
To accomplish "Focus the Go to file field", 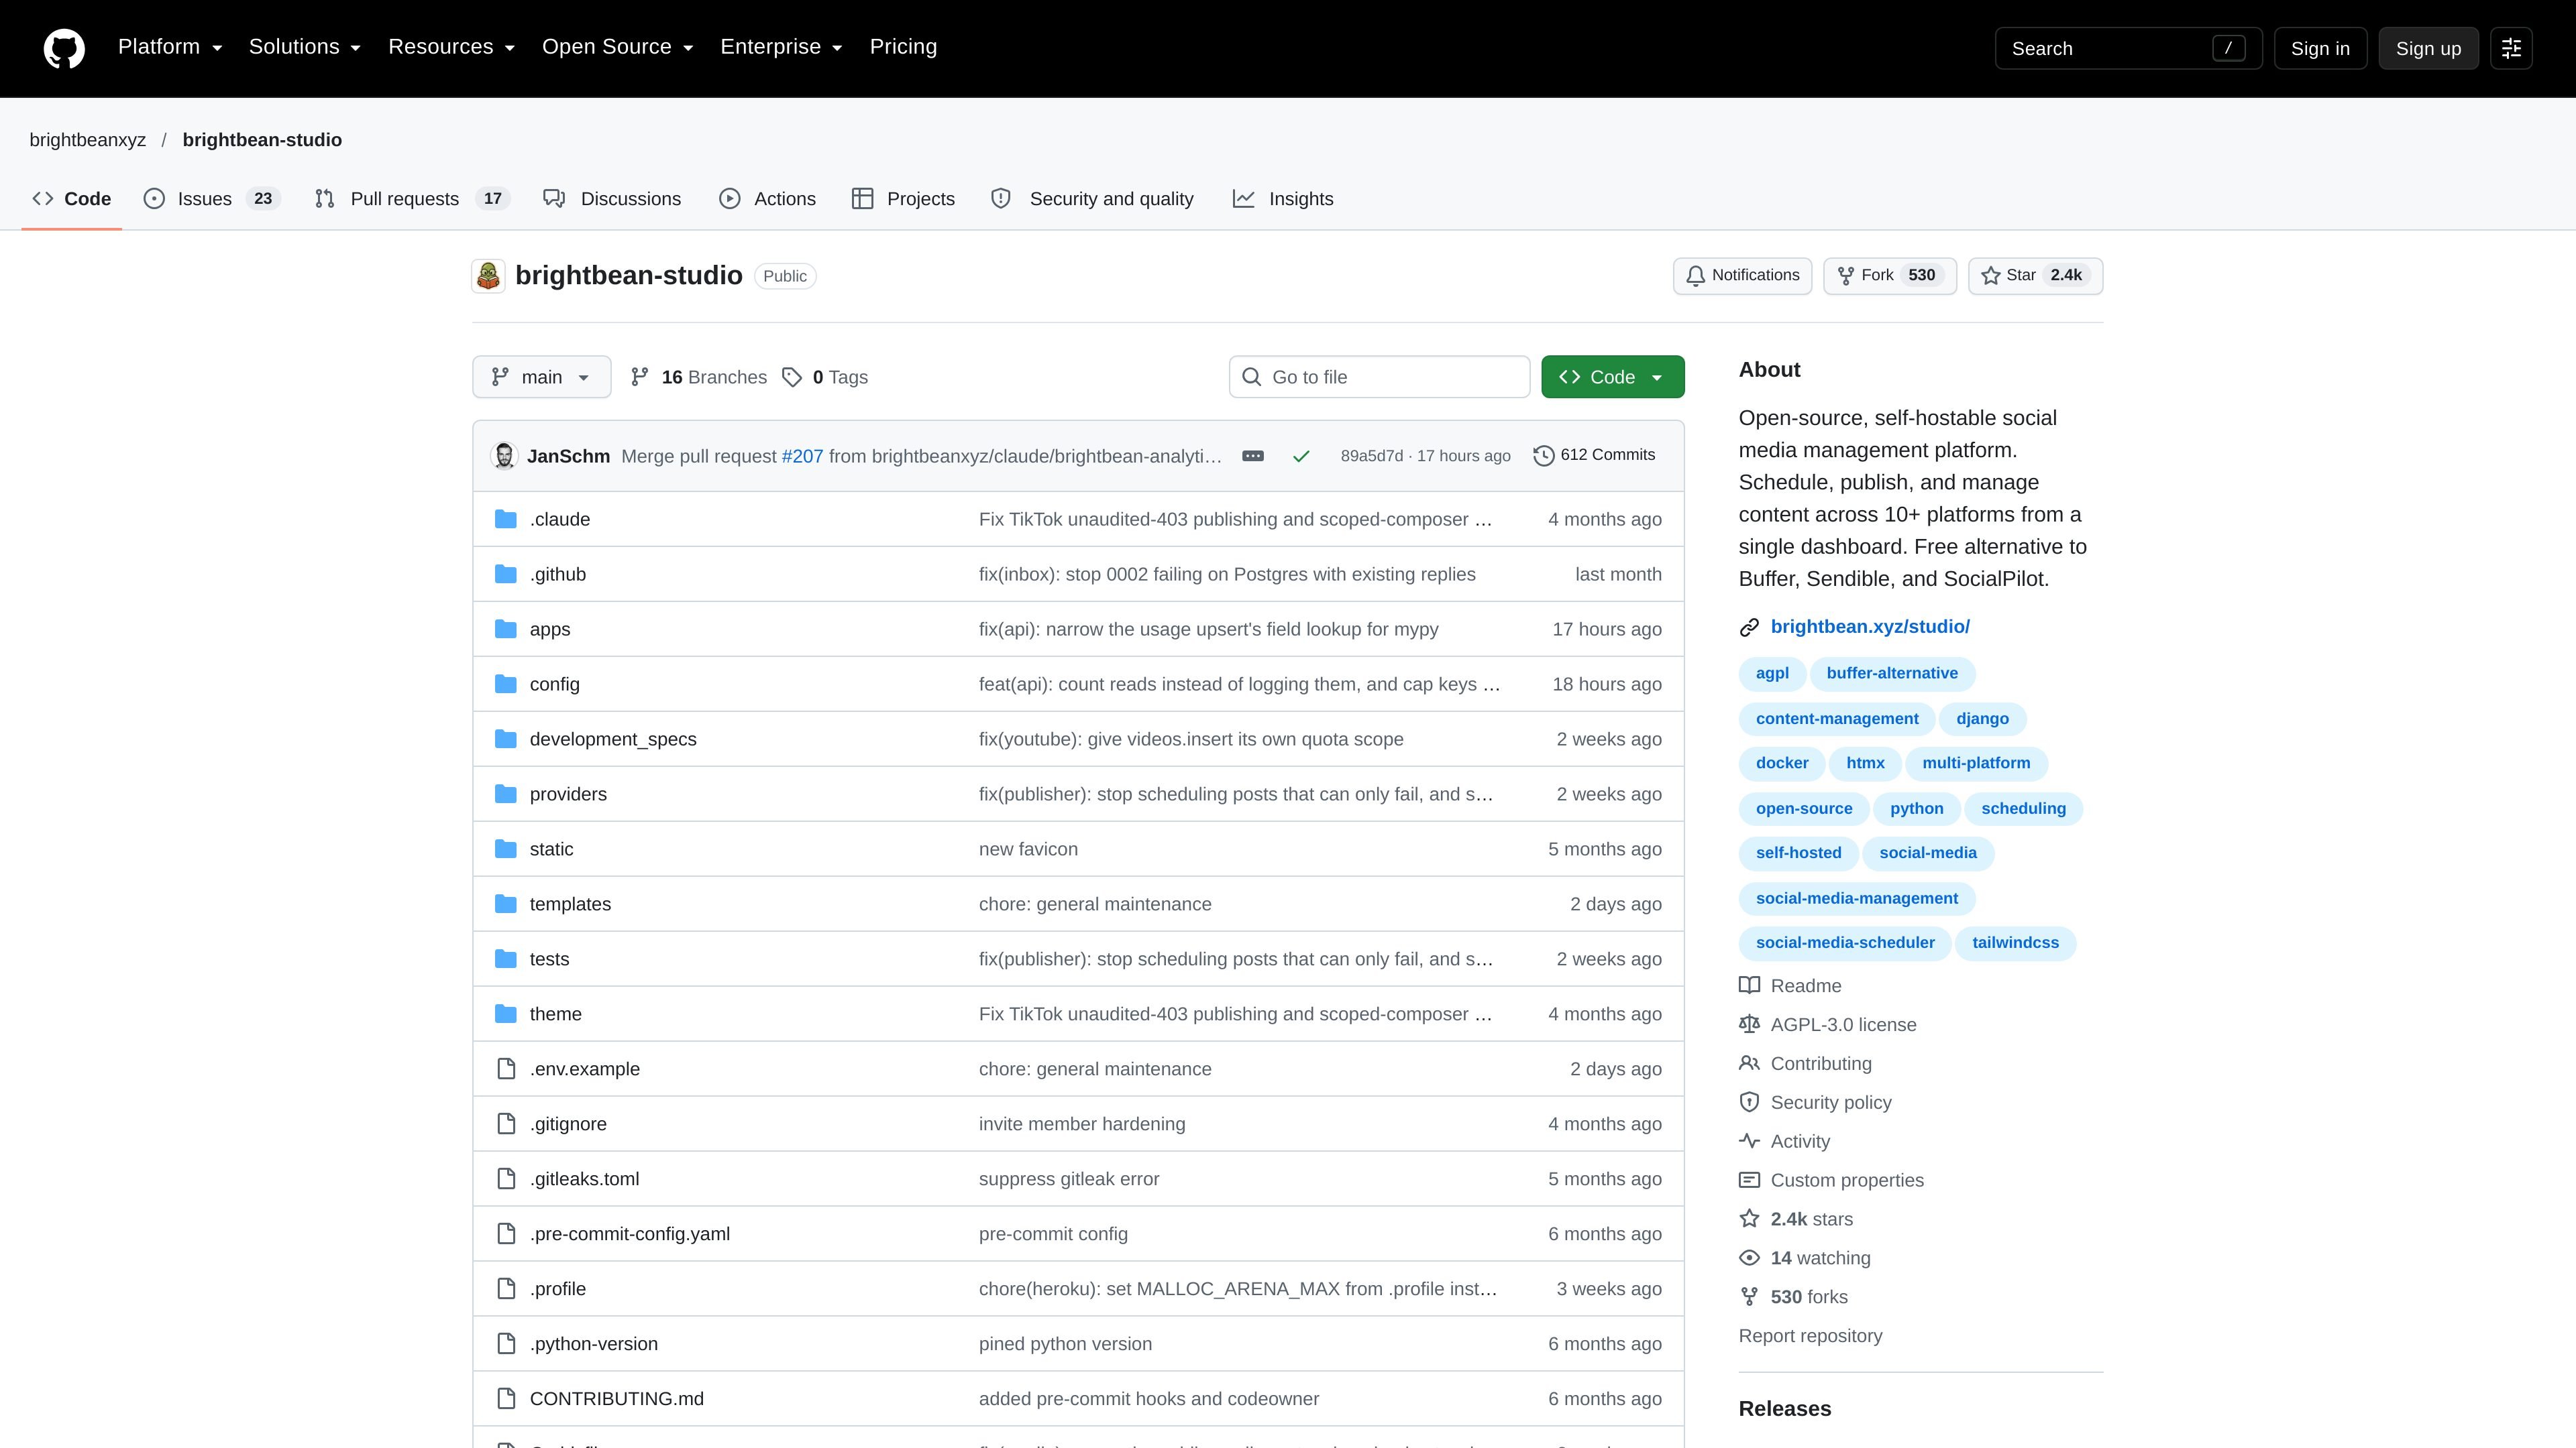I will coord(1379,377).
